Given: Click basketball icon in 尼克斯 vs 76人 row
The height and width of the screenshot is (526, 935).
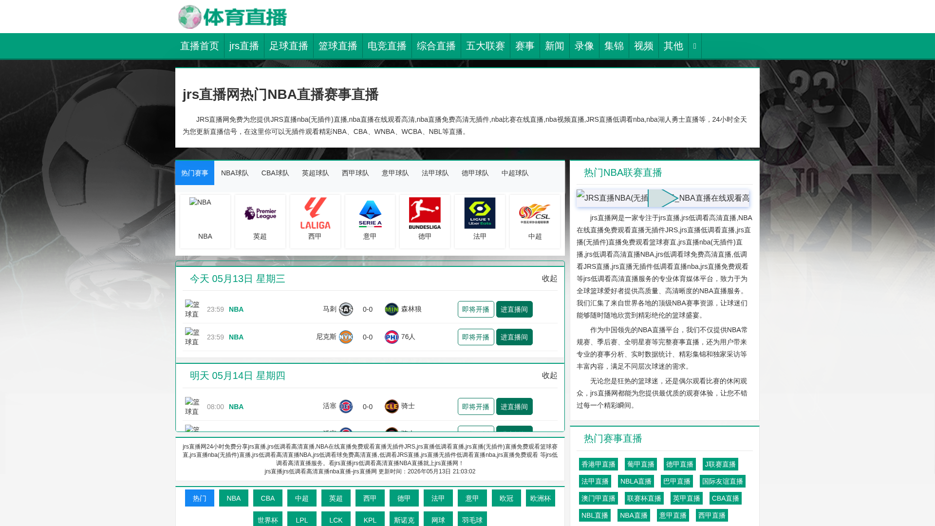Looking at the screenshot, I should pyautogui.click(x=192, y=337).
